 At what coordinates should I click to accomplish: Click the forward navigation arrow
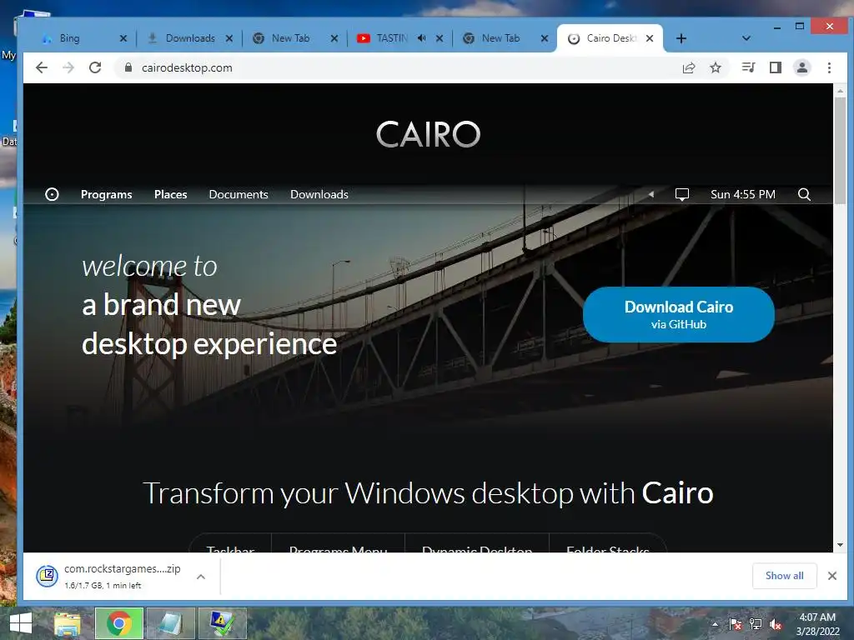tap(68, 67)
